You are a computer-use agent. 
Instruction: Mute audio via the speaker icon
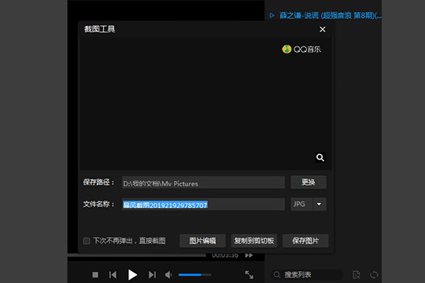[168, 275]
